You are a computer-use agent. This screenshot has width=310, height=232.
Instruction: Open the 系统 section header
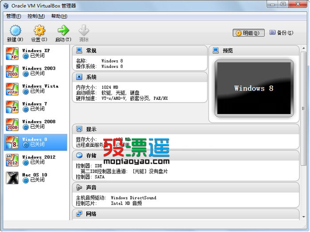(x=140, y=77)
